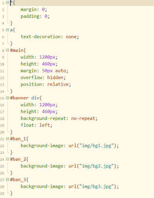The height and width of the screenshot is (198, 154).
Task: Collapse the #ban_3 rule fold marker
Action: 8,180
